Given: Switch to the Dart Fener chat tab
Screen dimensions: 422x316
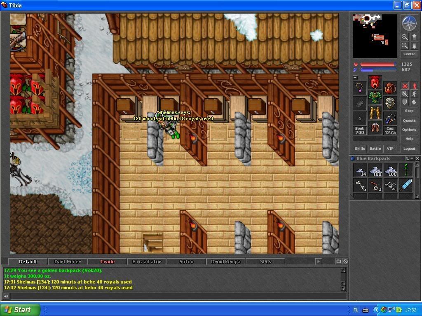Looking at the screenshot, I should [x=68, y=262].
